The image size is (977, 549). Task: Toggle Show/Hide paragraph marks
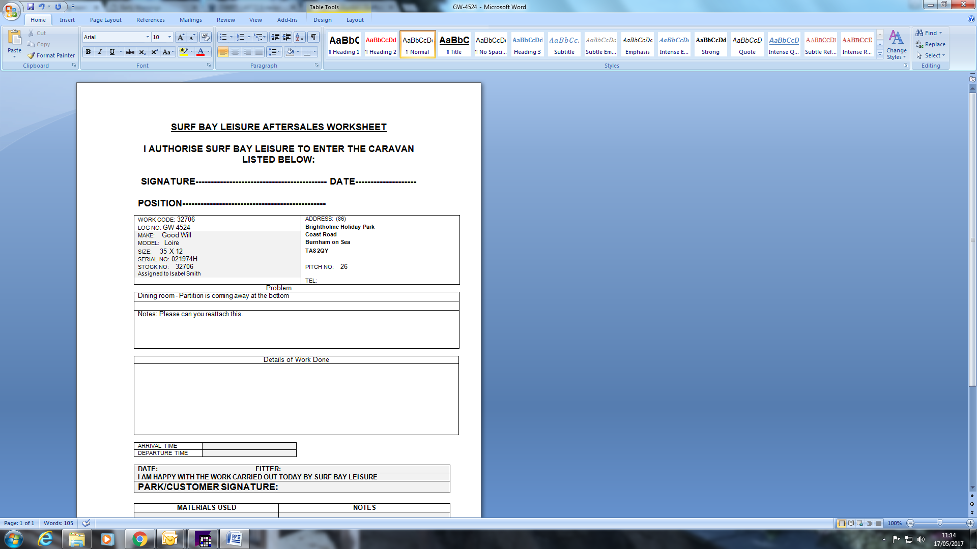pos(313,37)
